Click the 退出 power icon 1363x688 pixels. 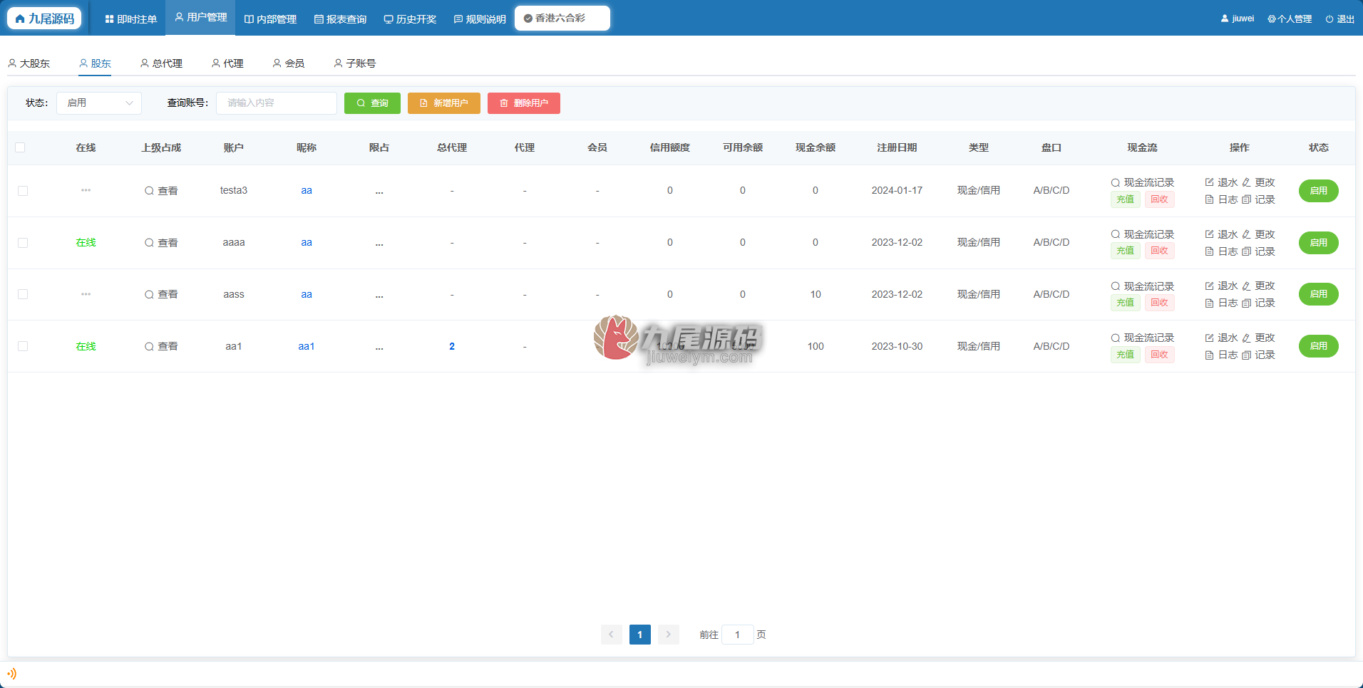tap(1329, 19)
